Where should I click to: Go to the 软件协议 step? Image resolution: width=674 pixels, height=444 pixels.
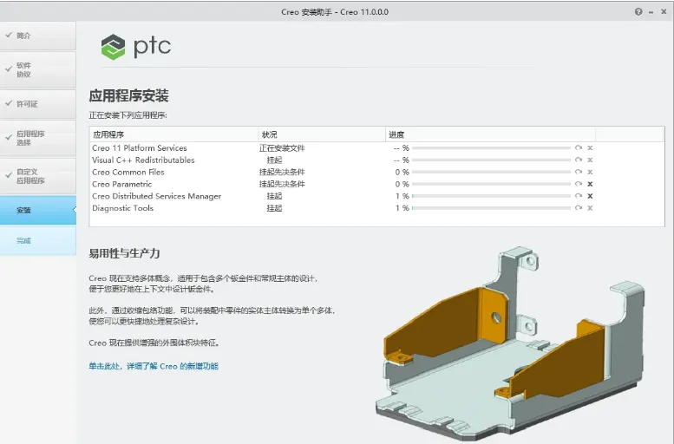(38, 70)
